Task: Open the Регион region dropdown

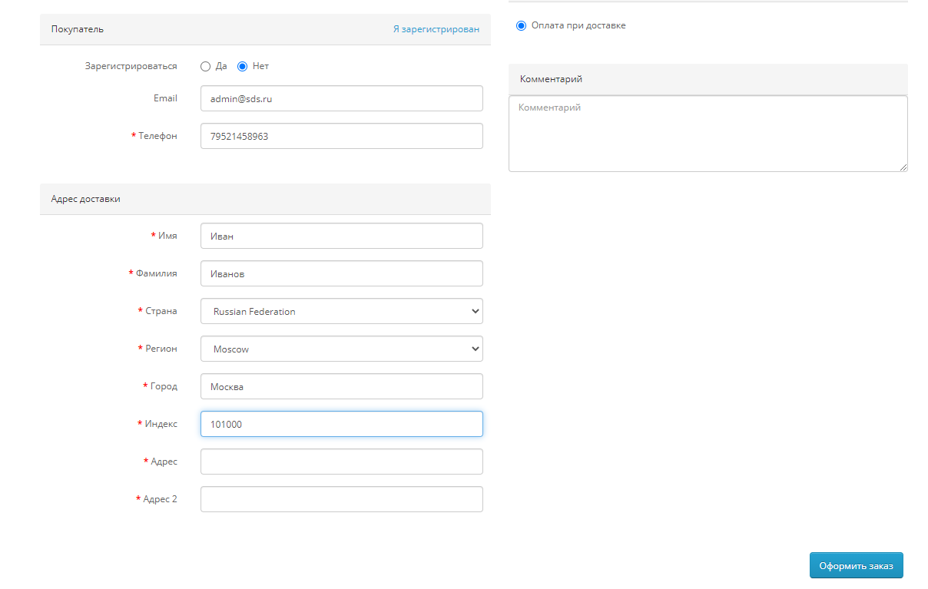Action: [342, 349]
